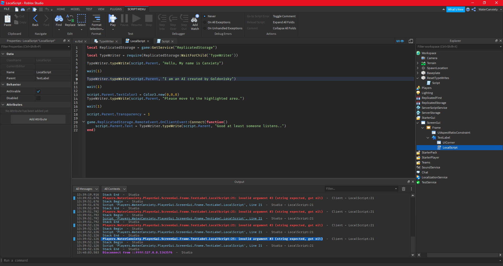The height and width of the screenshot is (266, 503).
Task: Collapse the Behavior properties section
Action: 3,84
